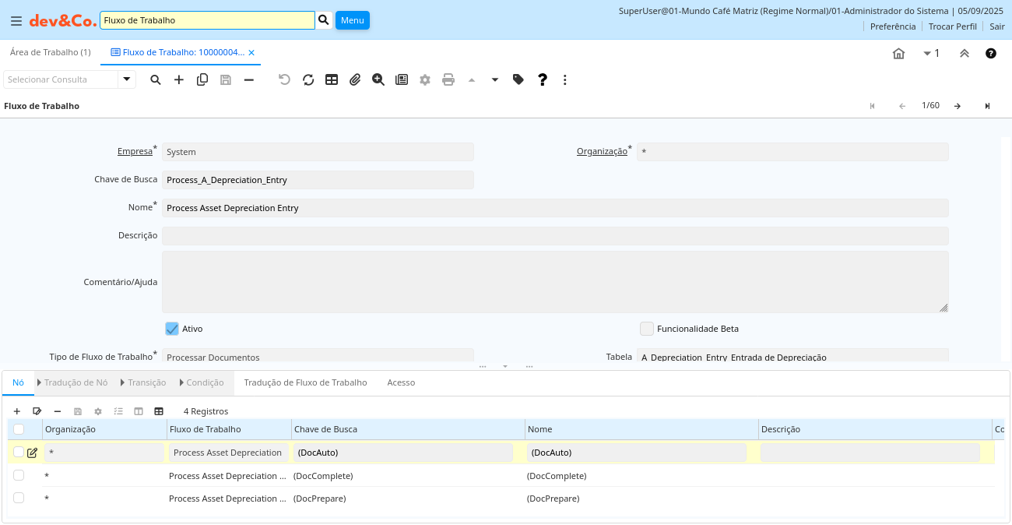Open attachments with the paperclip icon

355,79
